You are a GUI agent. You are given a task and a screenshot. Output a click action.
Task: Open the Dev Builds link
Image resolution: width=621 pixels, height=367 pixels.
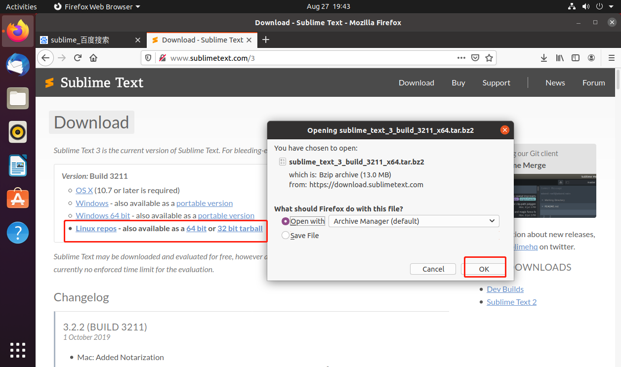click(x=505, y=289)
